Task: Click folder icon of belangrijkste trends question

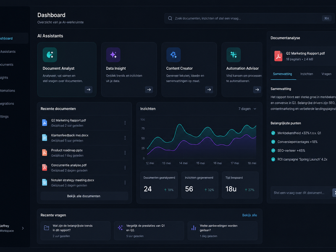Action: click(47, 228)
